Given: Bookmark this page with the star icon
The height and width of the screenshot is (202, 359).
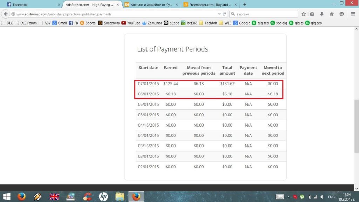Looking at the screenshot, I should pyautogui.click(x=304, y=14).
